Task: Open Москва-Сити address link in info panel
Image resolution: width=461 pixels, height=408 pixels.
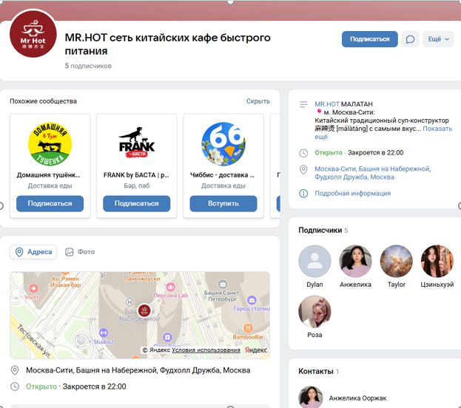Action: pyautogui.click(x=372, y=173)
